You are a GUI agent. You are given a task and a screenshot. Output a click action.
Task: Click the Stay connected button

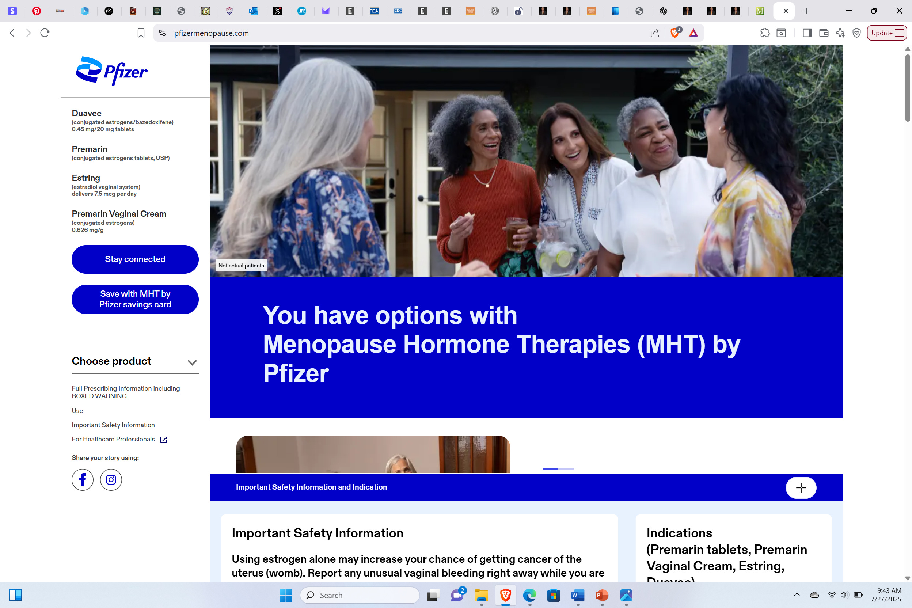point(135,259)
